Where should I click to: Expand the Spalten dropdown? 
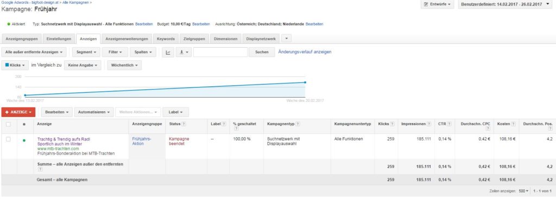[143, 52]
